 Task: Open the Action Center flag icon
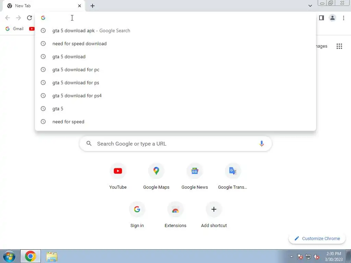click(300, 256)
